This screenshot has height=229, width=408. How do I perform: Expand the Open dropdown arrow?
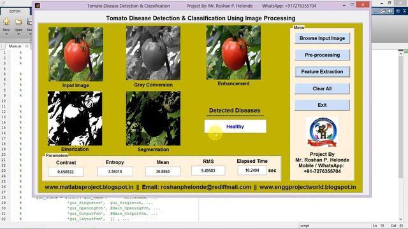[18, 34]
